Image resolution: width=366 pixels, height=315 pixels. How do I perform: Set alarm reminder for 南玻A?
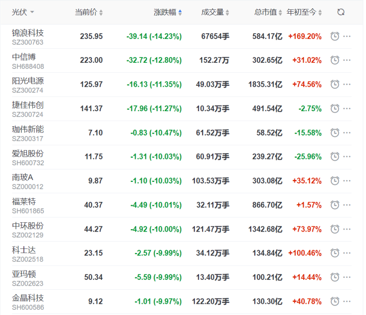[335, 181]
